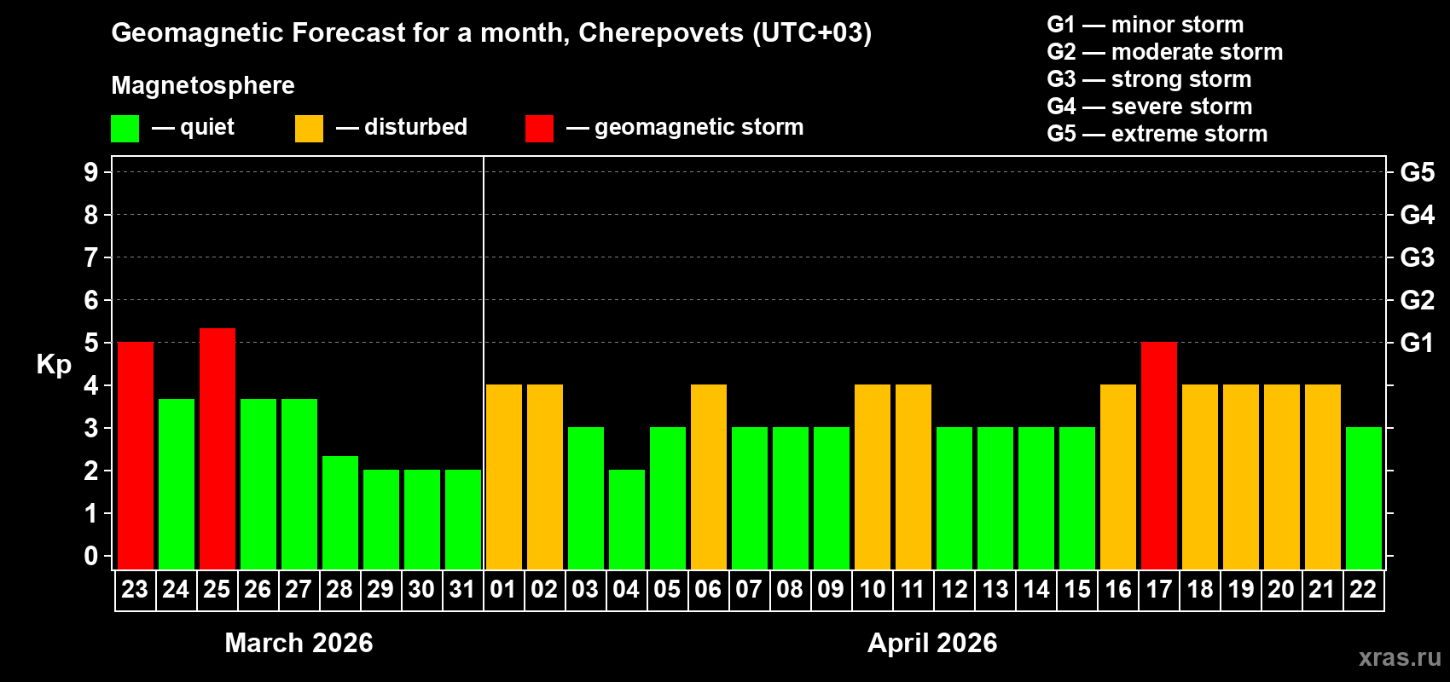Click the Kp axis title

click(54, 365)
